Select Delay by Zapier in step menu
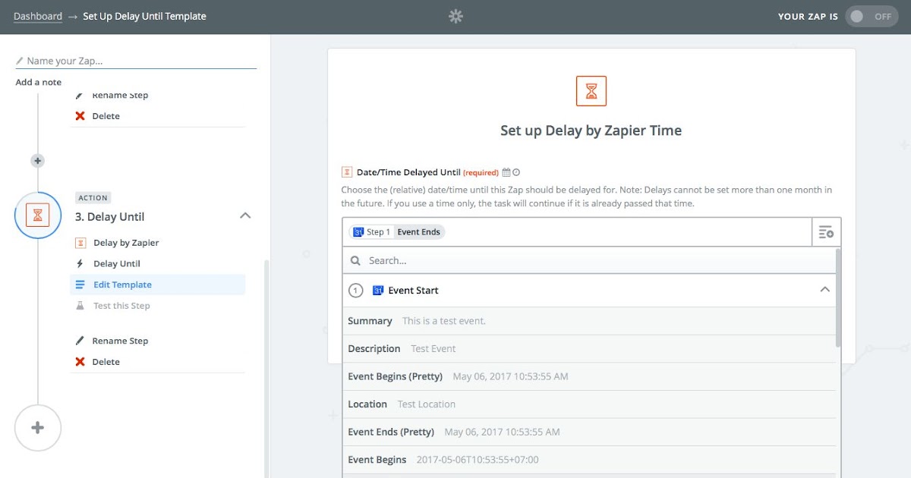 coord(126,243)
